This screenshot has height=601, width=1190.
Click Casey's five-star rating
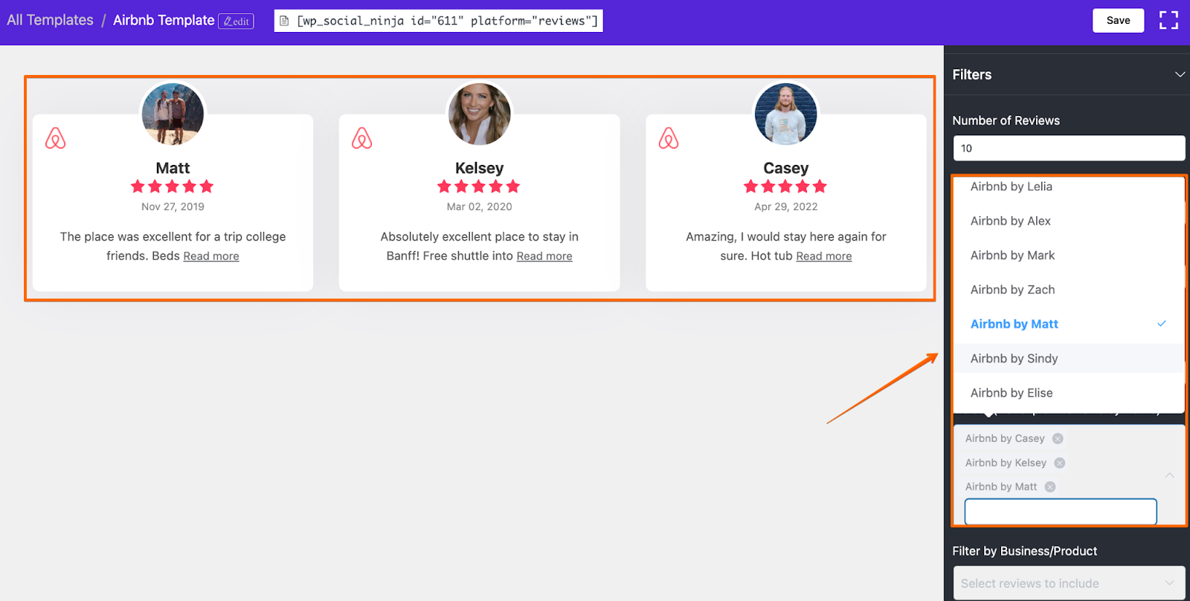click(x=785, y=186)
